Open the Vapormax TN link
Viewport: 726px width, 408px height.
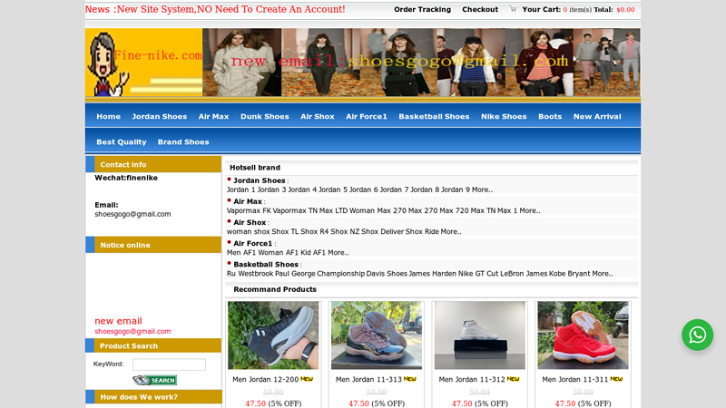pos(295,210)
